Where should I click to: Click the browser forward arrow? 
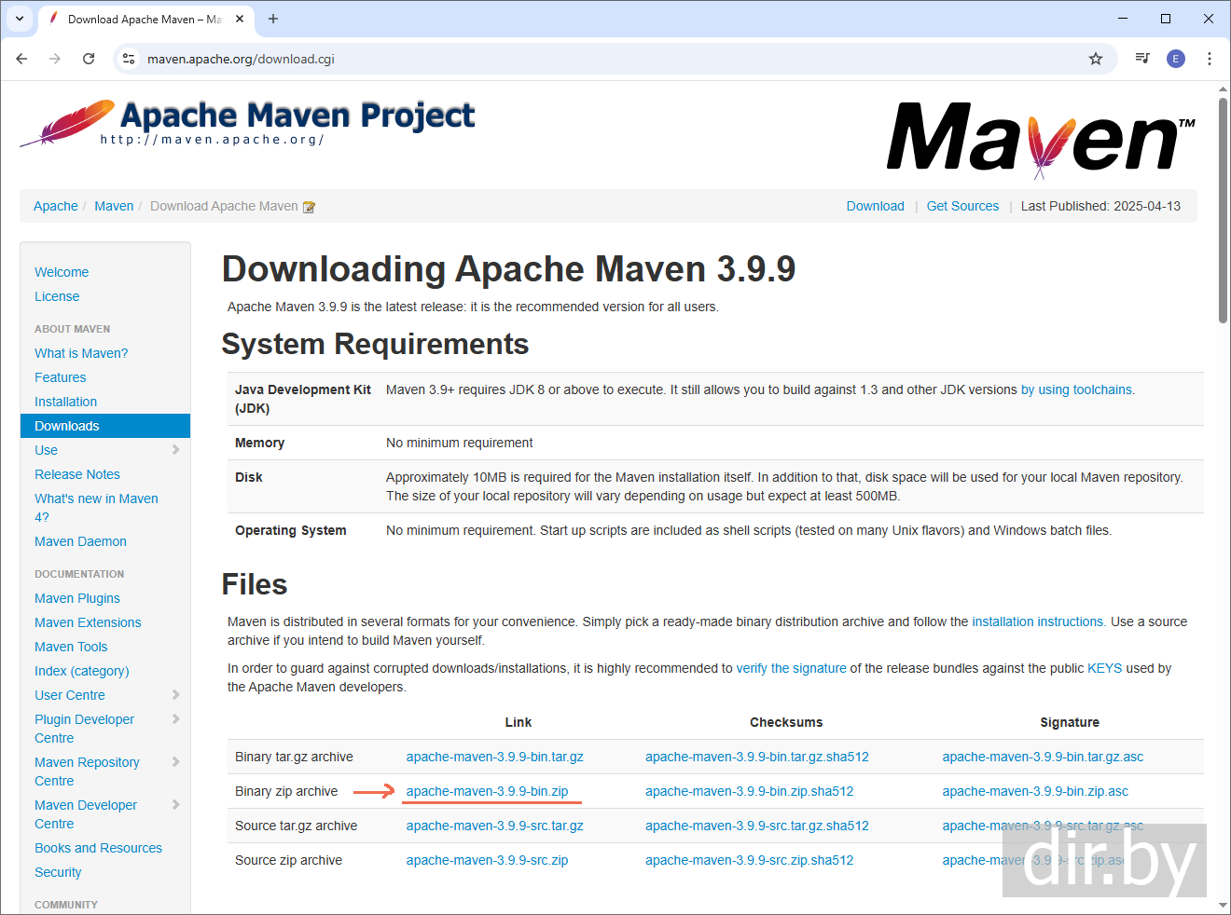(55, 59)
